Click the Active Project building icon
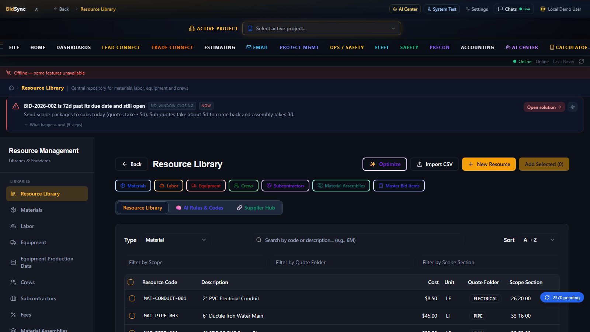 coord(191,28)
